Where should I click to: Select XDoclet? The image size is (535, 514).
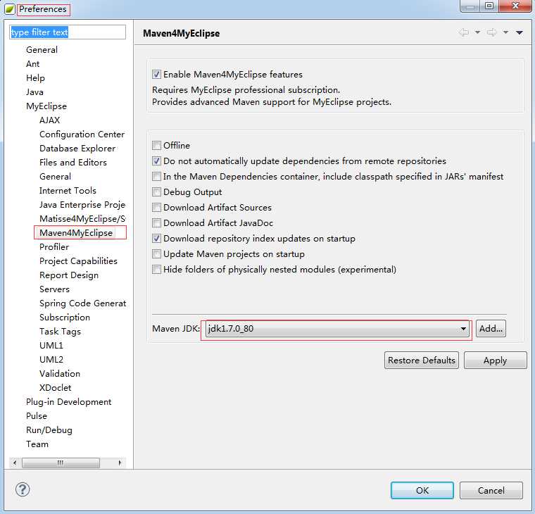point(56,388)
